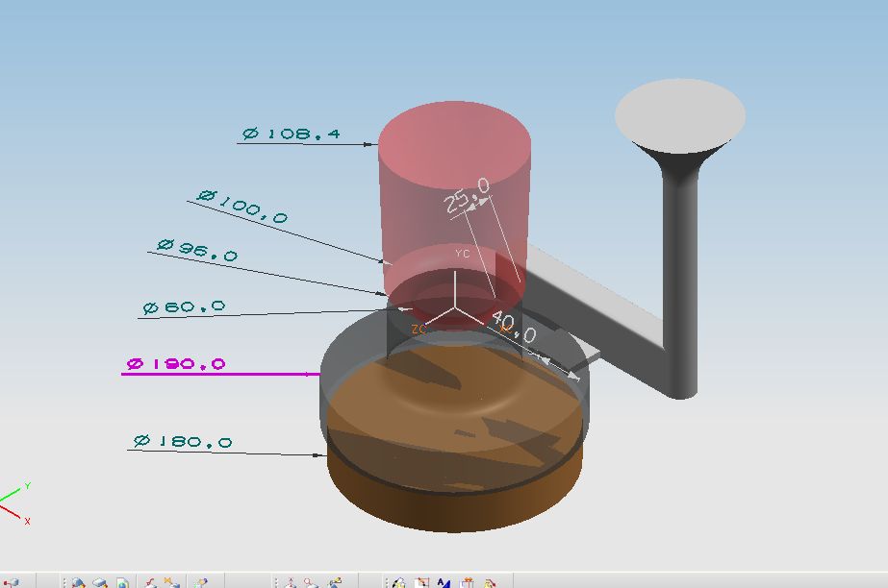
Task: Select the light gray funnel top face
Action: point(679,115)
